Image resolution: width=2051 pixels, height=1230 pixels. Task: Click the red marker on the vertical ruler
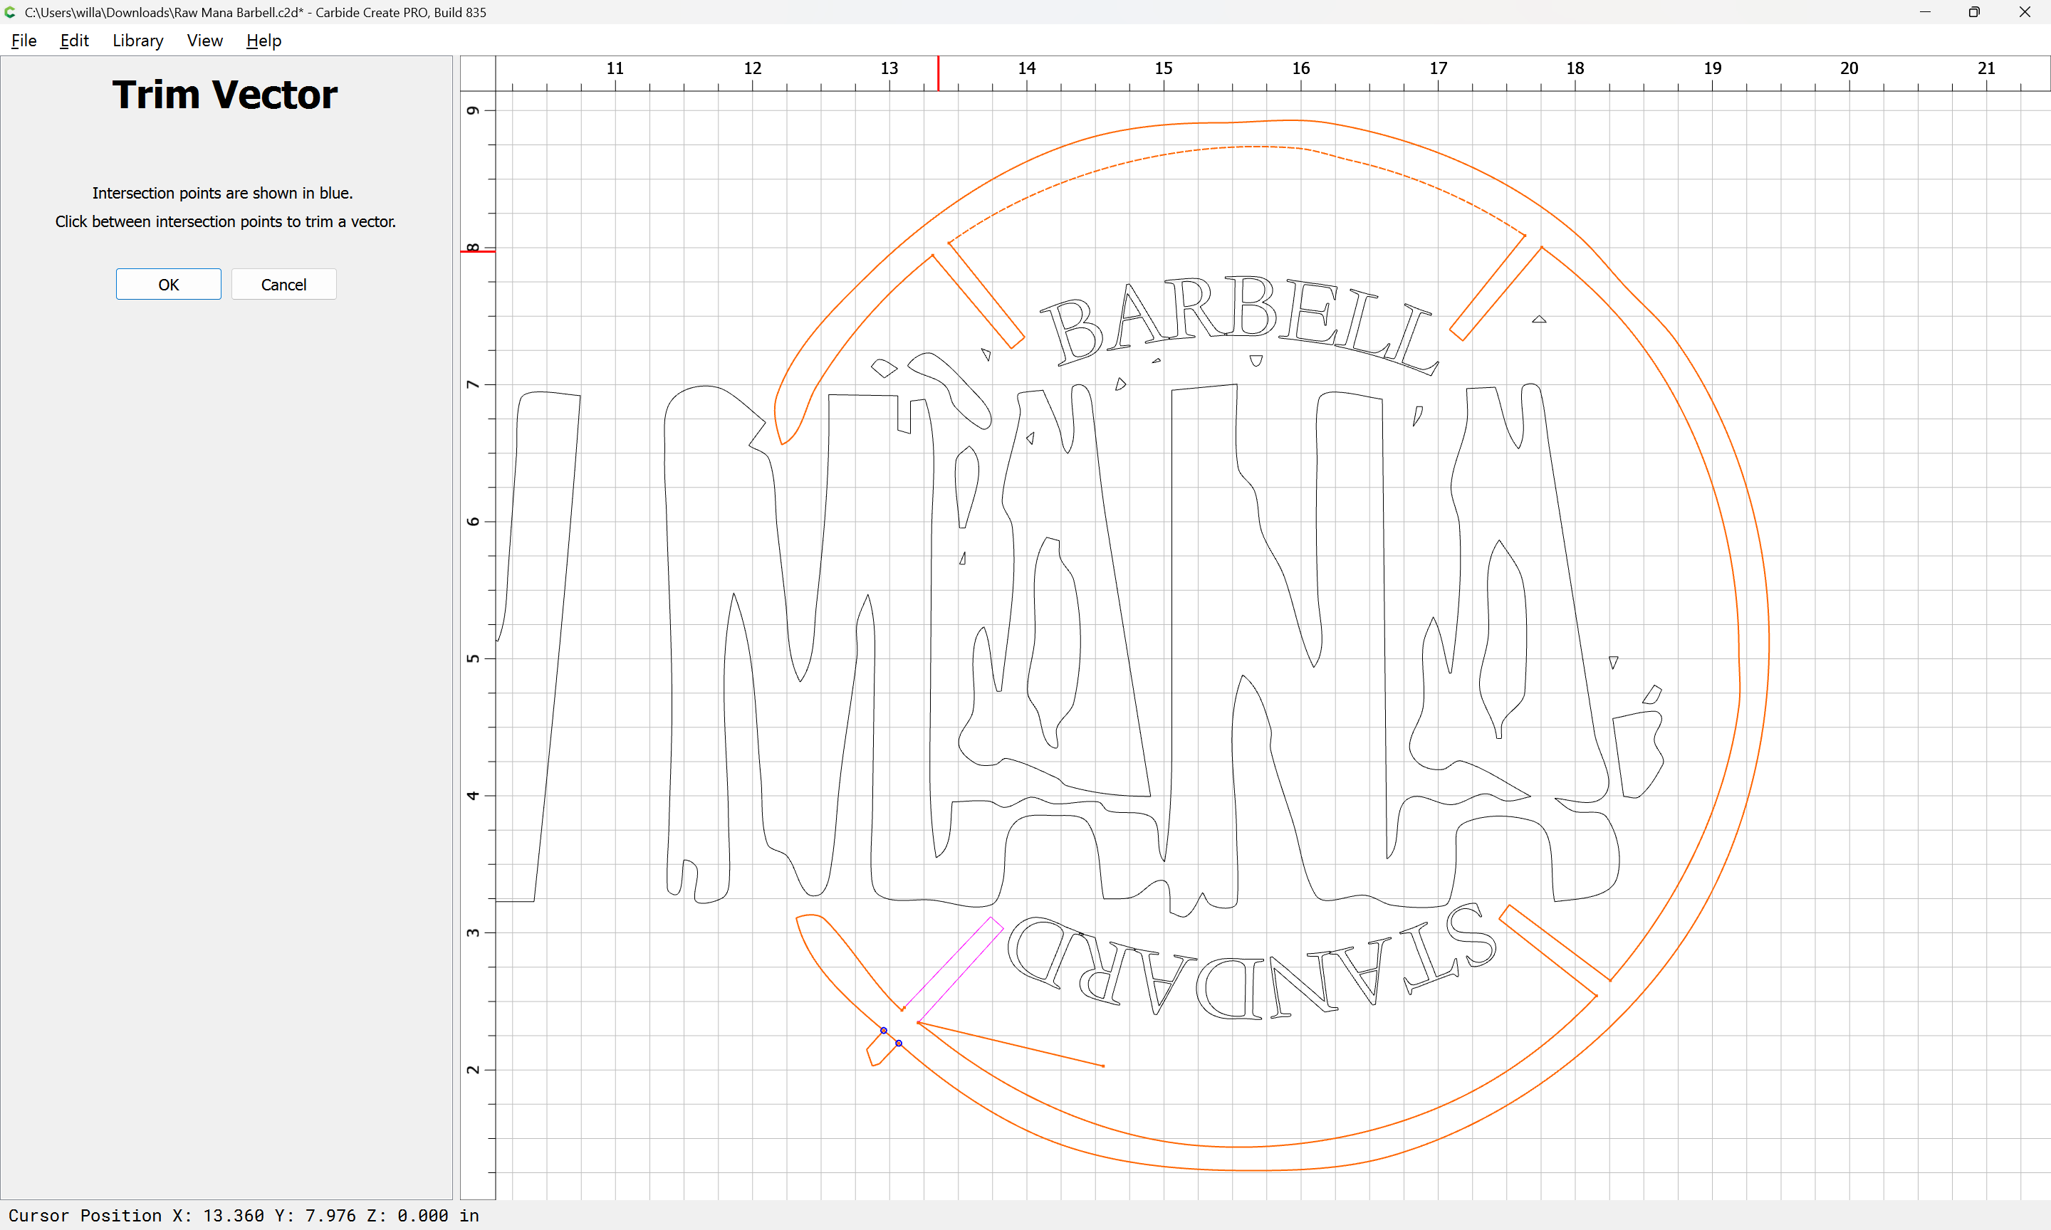click(478, 251)
